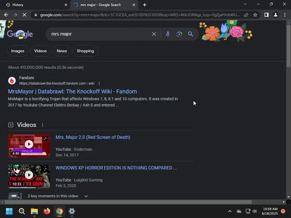The width and height of the screenshot is (291, 218).
Task: Open the Fandom favicon
Action: [12, 81]
